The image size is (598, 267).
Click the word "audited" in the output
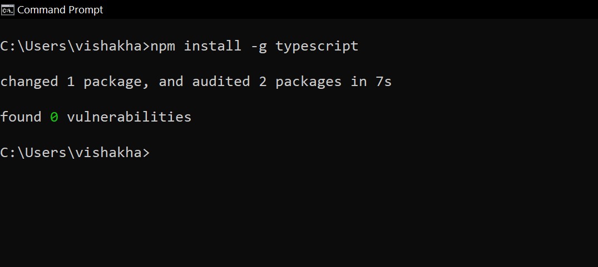221,82
